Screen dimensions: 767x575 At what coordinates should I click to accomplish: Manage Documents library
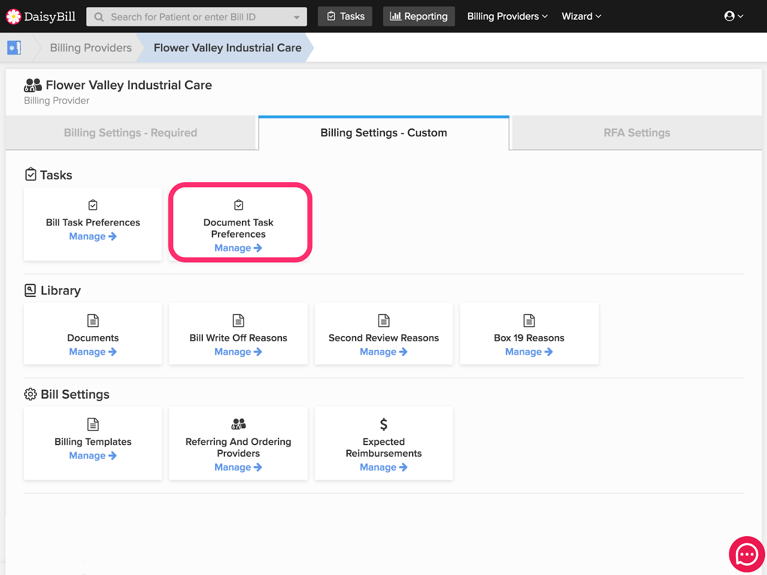93,352
